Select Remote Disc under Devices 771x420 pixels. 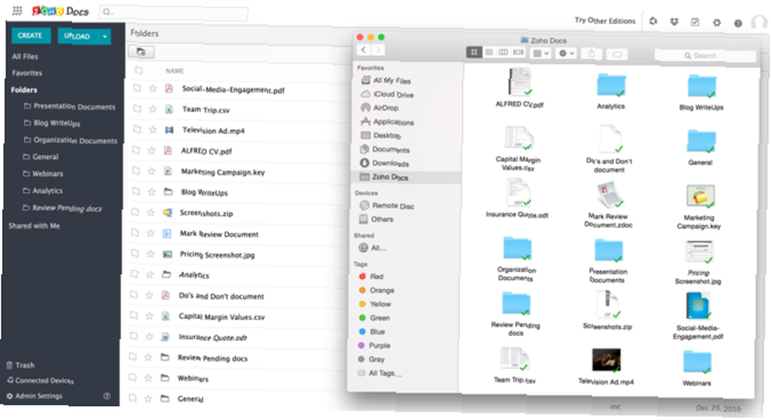coord(387,206)
